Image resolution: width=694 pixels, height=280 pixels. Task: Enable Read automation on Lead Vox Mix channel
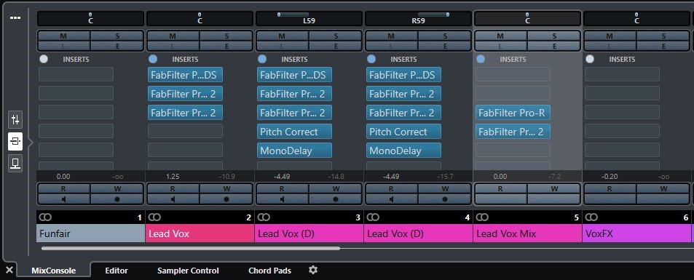(x=501, y=188)
